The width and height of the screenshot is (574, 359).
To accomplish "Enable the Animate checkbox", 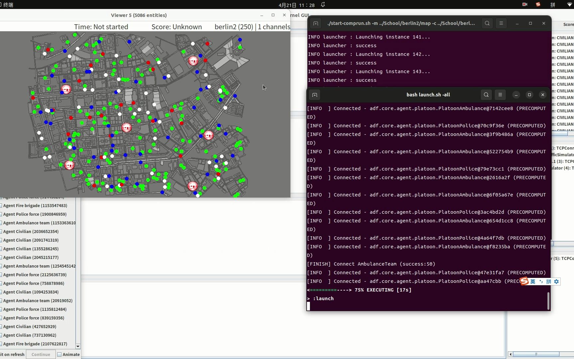I will click(x=59, y=354).
